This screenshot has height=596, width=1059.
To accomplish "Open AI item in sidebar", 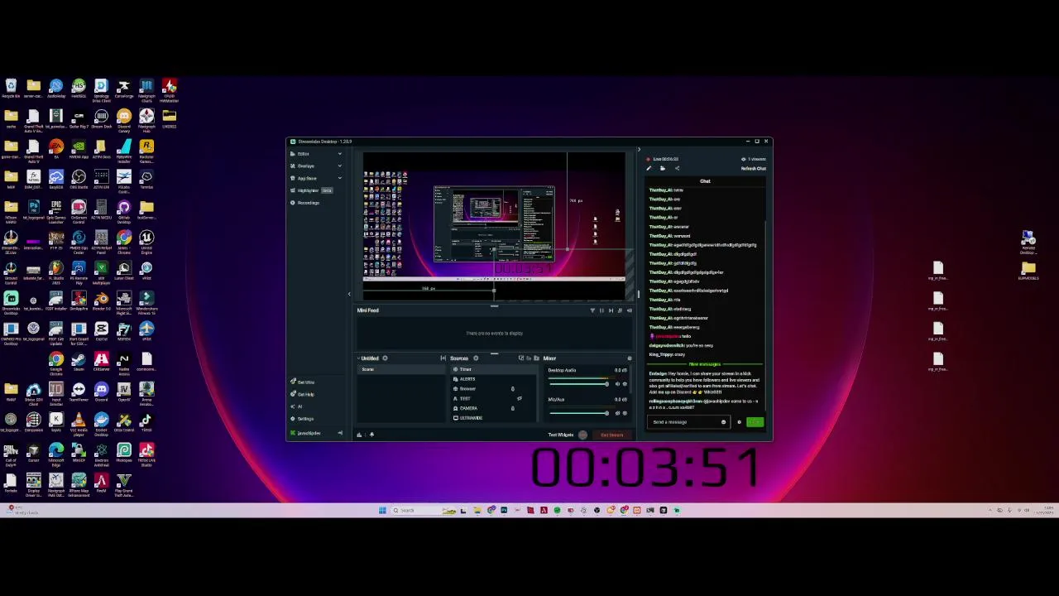I will click(297, 406).
